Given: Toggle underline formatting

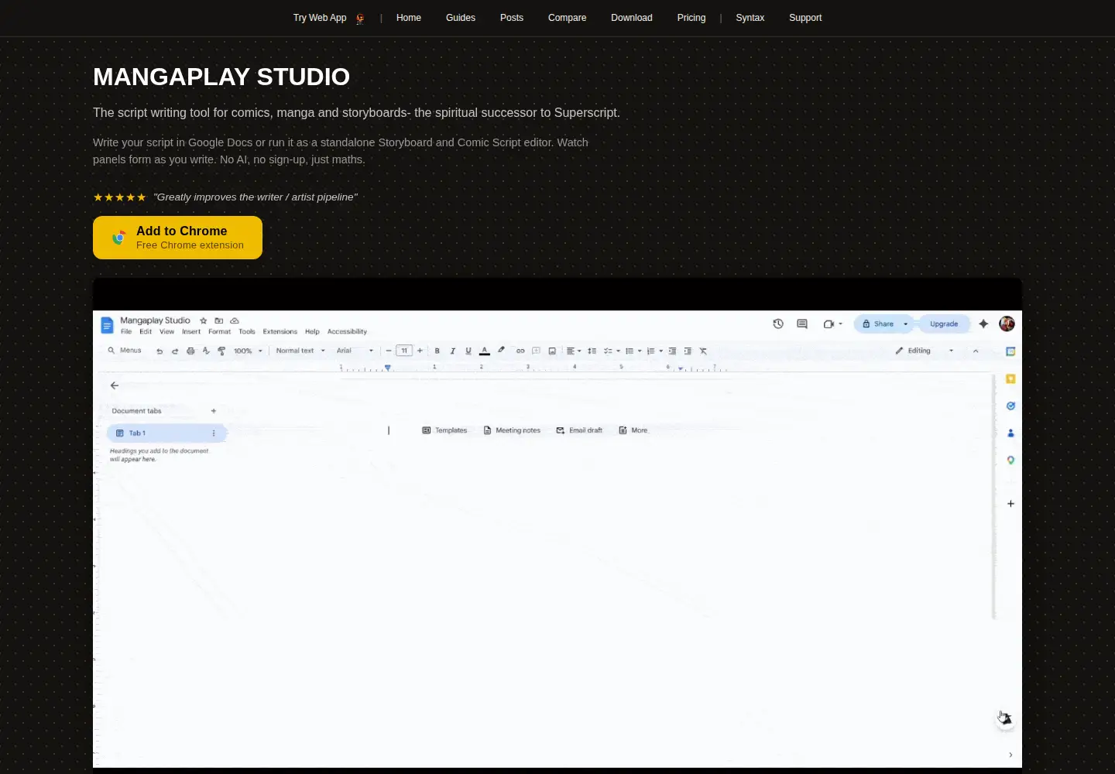Looking at the screenshot, I should (x=468, y=351).
